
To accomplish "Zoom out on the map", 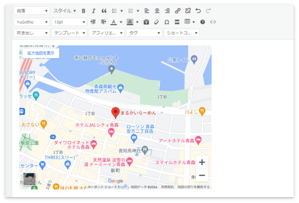I will point(202,176).
